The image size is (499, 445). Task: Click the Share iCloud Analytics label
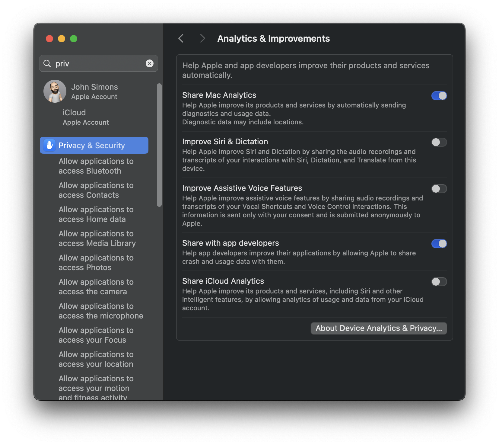tap(223, 281)
